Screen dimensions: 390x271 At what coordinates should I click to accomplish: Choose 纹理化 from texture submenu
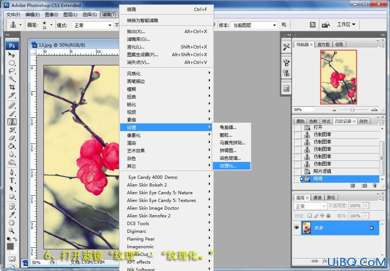[232, 166]
